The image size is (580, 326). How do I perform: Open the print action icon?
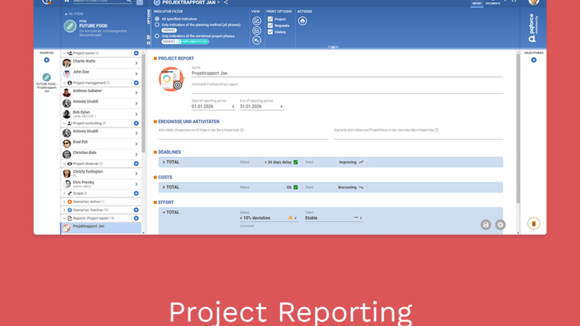303,21
